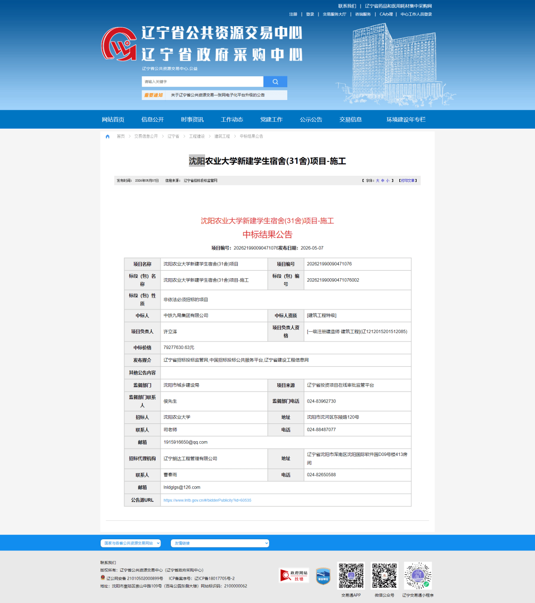Click 交易信息公开 in the breadcrumb
Screen dimensions: 535x603
[146, 136]
